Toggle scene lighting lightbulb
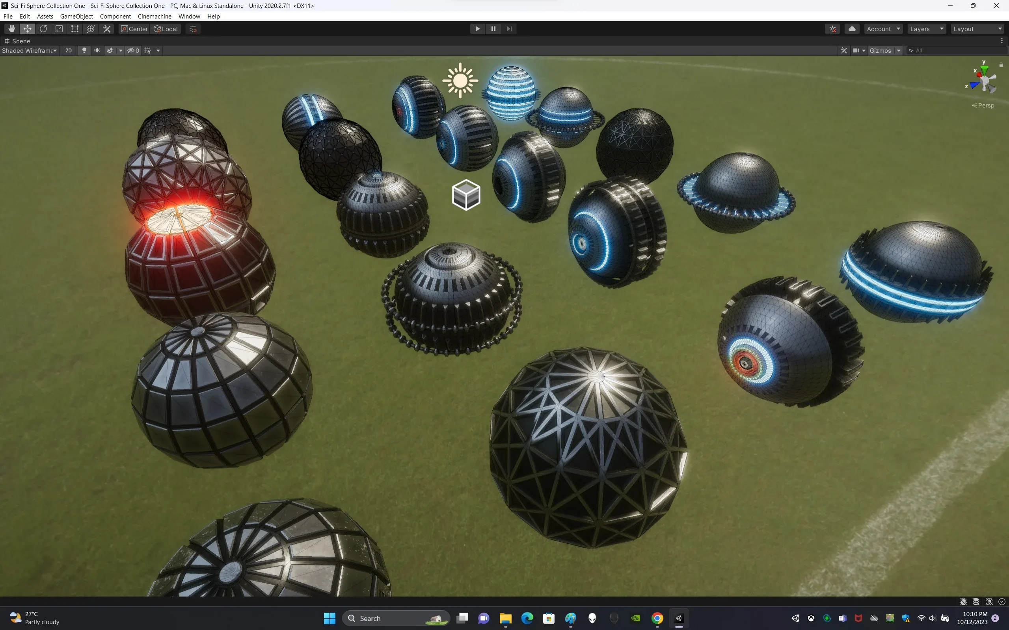The image size is (1009, 630). 84,50
